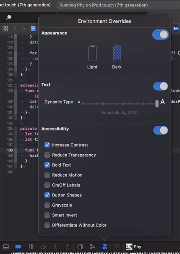Disable the Accessibility override switch
The height and width of the screenshot is (254, 180).
[161, 130]
